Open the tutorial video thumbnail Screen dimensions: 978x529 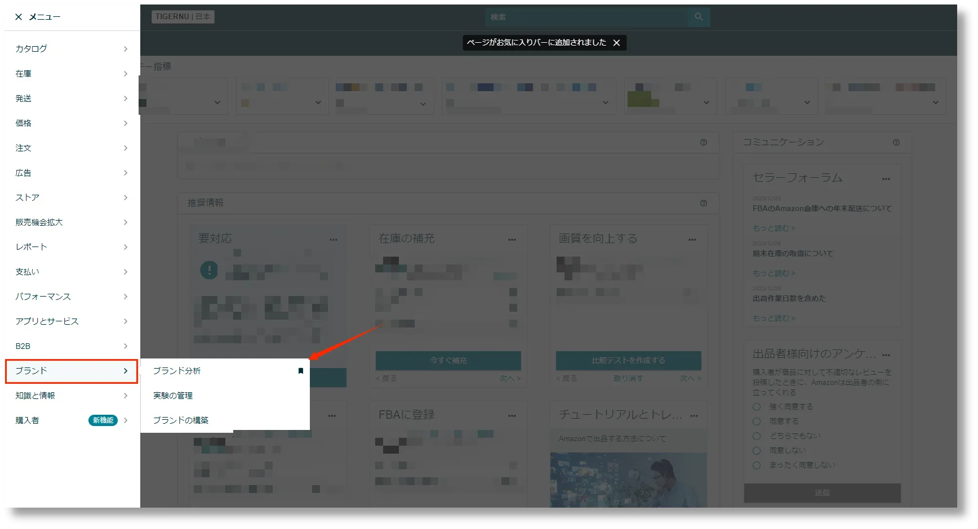628,480
